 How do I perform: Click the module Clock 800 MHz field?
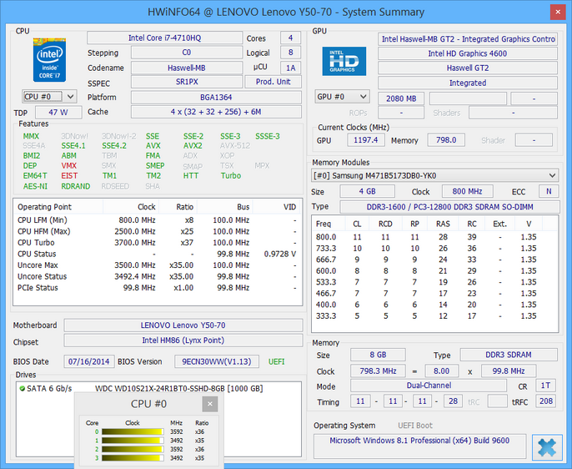coord(467,192)
